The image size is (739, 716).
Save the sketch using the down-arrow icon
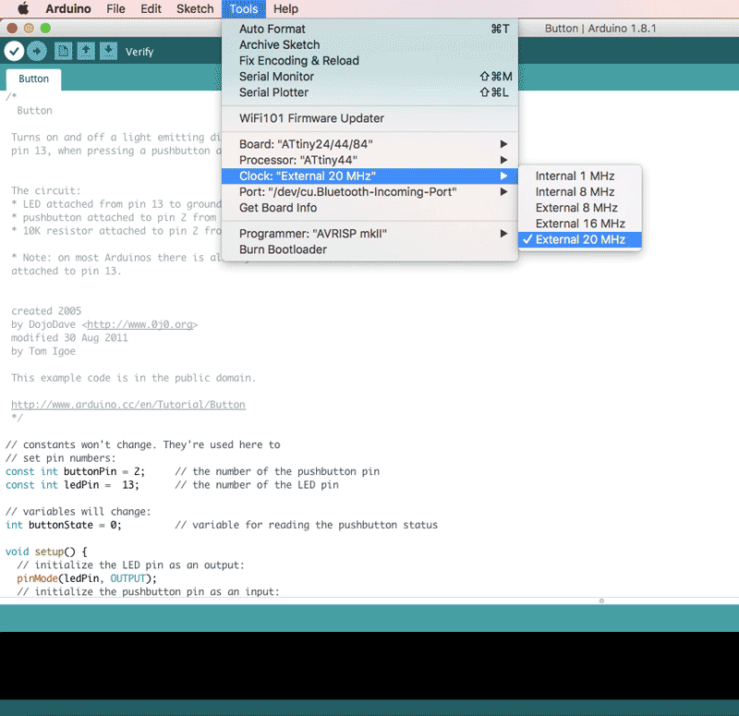point(108,51)
